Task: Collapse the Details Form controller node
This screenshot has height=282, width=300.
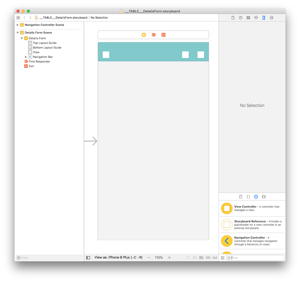Action: 22,38
